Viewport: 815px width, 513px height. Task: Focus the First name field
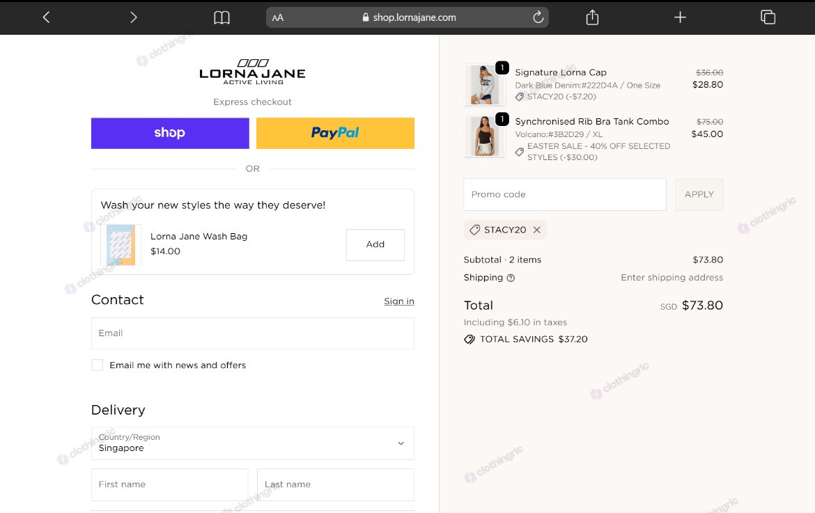pyautogui.click(x=169, y=484)
